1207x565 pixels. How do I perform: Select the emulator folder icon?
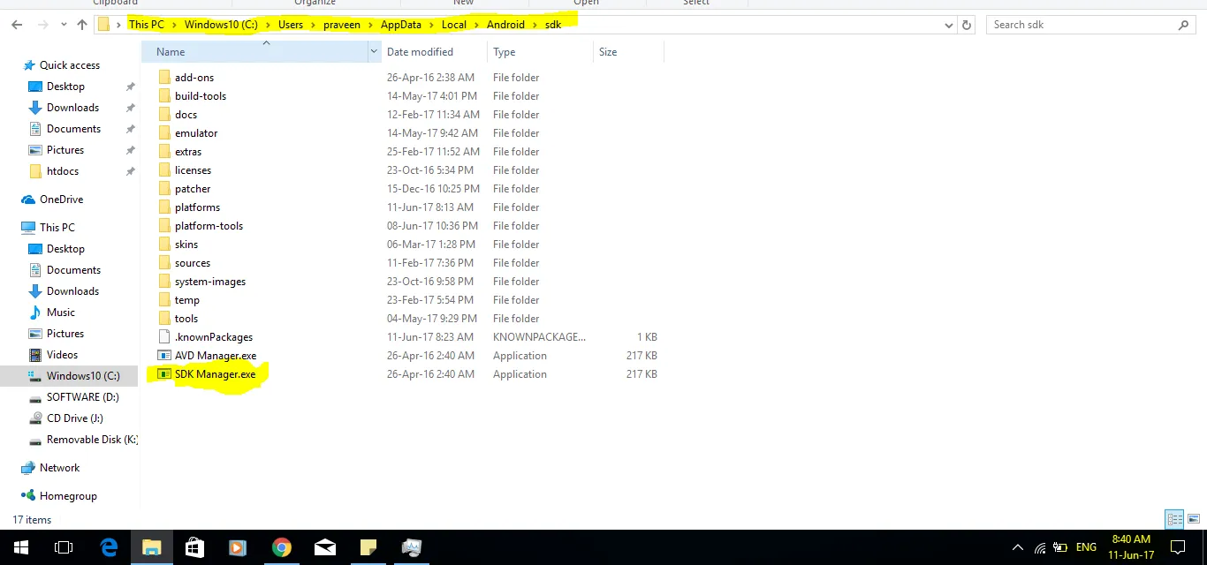(x=164, y=133)
